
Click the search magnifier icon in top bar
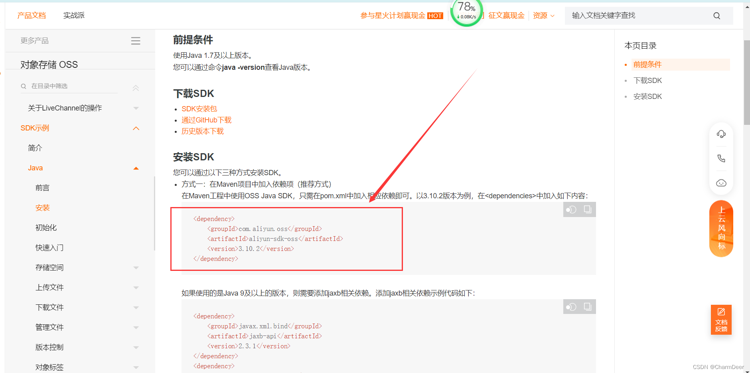[716, 16]
